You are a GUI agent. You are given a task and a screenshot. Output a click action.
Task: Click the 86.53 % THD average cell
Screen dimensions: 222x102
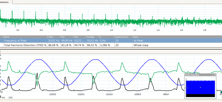[x=93, y=45]
